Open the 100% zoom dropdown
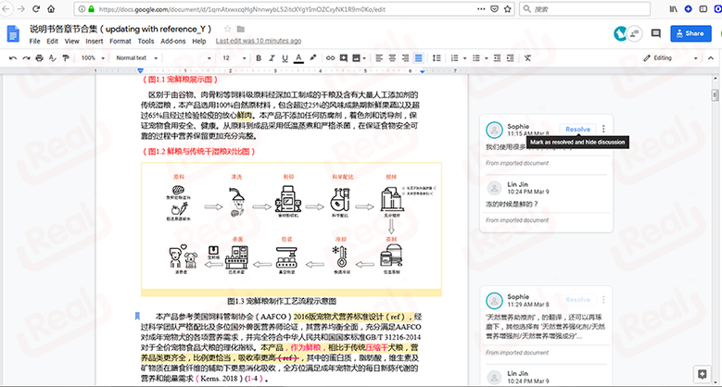This screenshot has height=387, width=722. point(92,57)
